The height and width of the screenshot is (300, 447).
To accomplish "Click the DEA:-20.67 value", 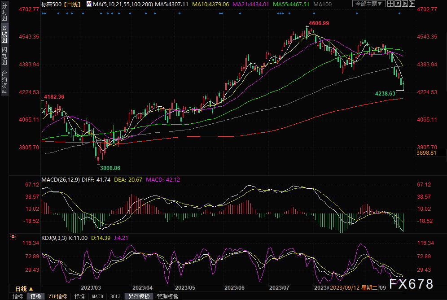I will tap(128, 180).
